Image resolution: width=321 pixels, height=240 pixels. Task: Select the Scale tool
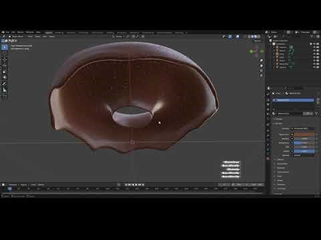click(x=5, y=71)
